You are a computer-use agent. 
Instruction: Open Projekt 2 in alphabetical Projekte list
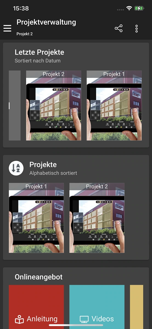point(97,218)
